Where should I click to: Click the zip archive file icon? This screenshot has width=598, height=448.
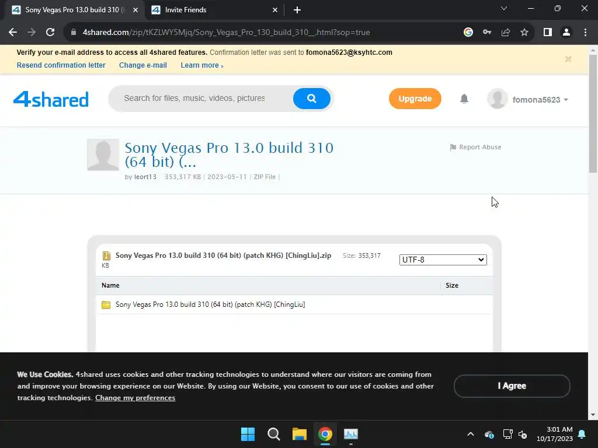click(x=106, y=256)
